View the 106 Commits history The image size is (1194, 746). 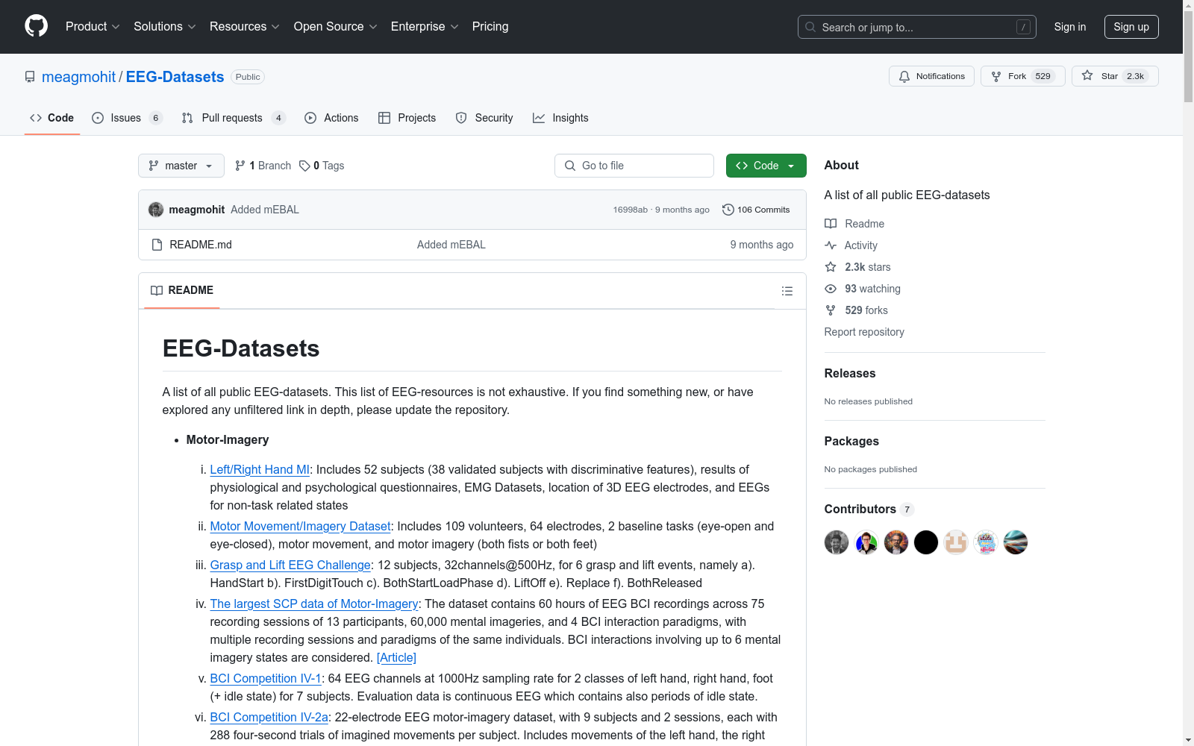point(756,210)
